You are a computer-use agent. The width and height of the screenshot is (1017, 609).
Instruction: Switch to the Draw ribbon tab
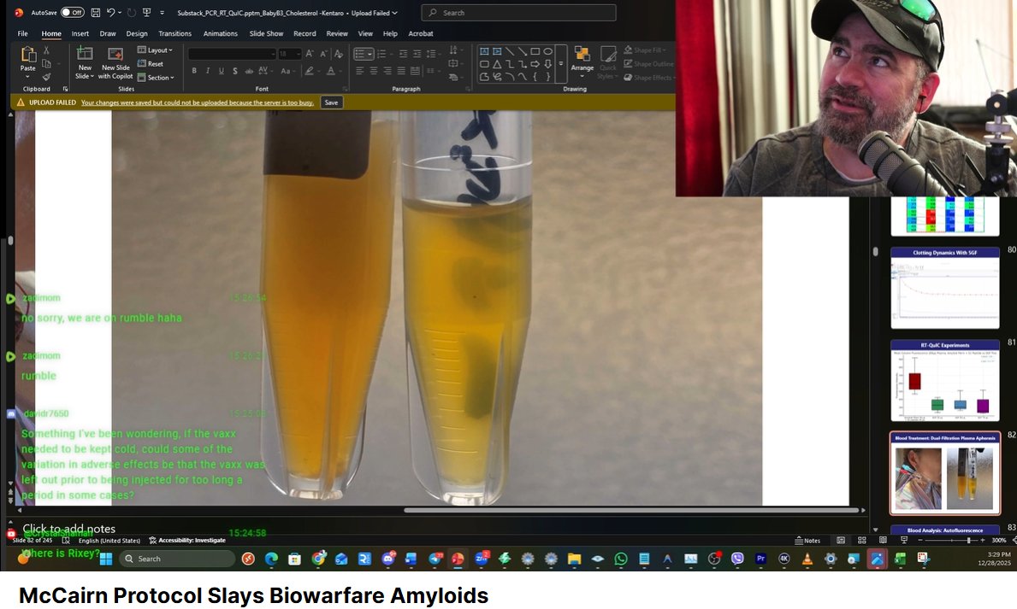point(108,33)
